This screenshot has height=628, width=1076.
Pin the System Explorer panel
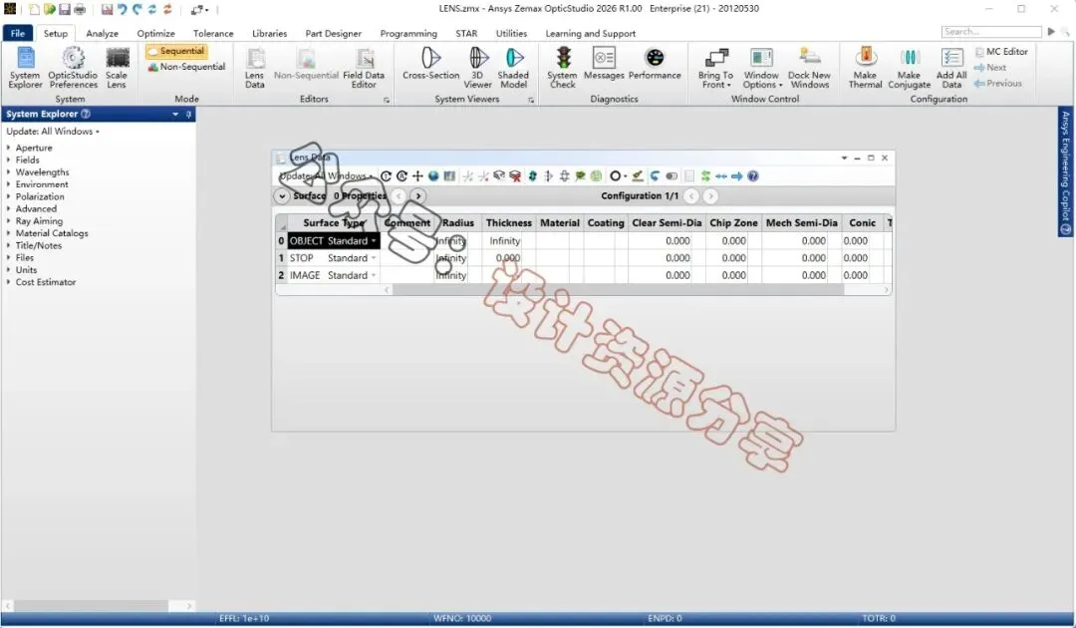click(x=188, y=114)
